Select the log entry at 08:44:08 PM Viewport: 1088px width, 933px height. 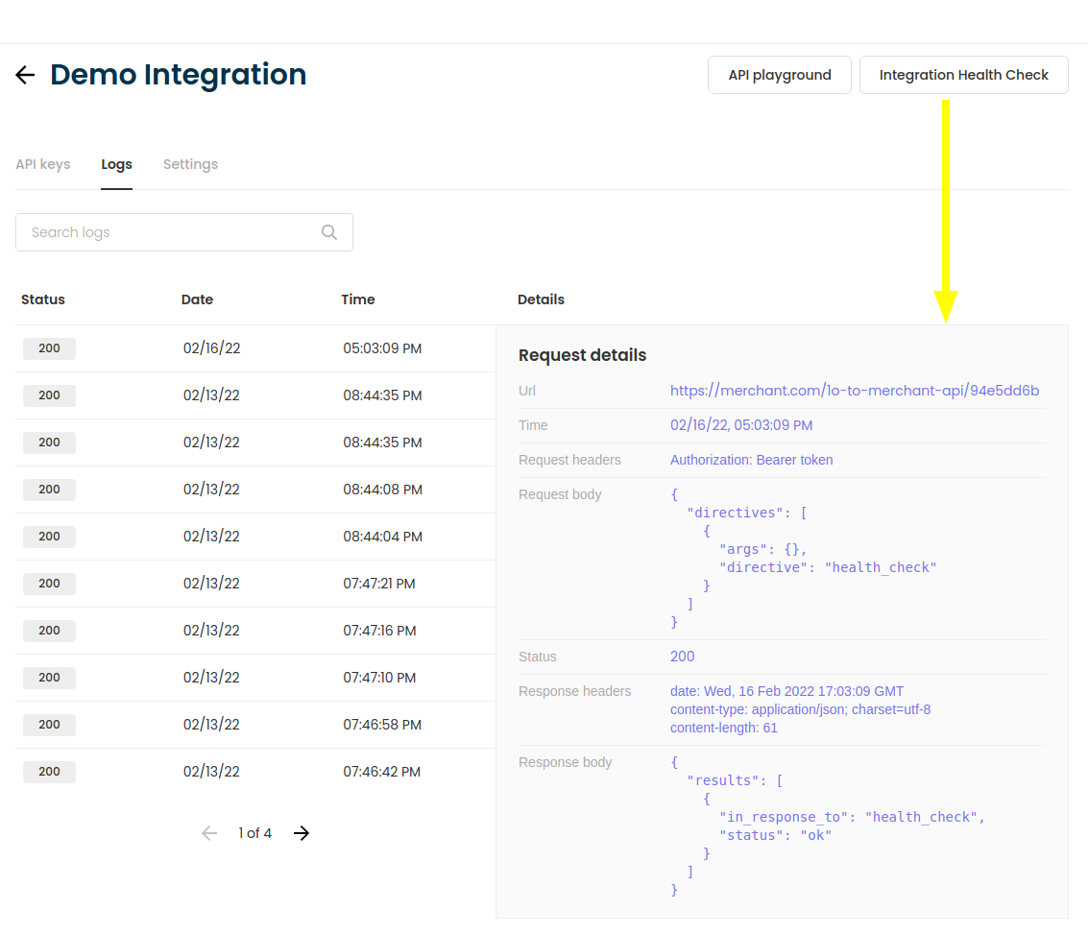pyautogui.click(x=254, y=490)
